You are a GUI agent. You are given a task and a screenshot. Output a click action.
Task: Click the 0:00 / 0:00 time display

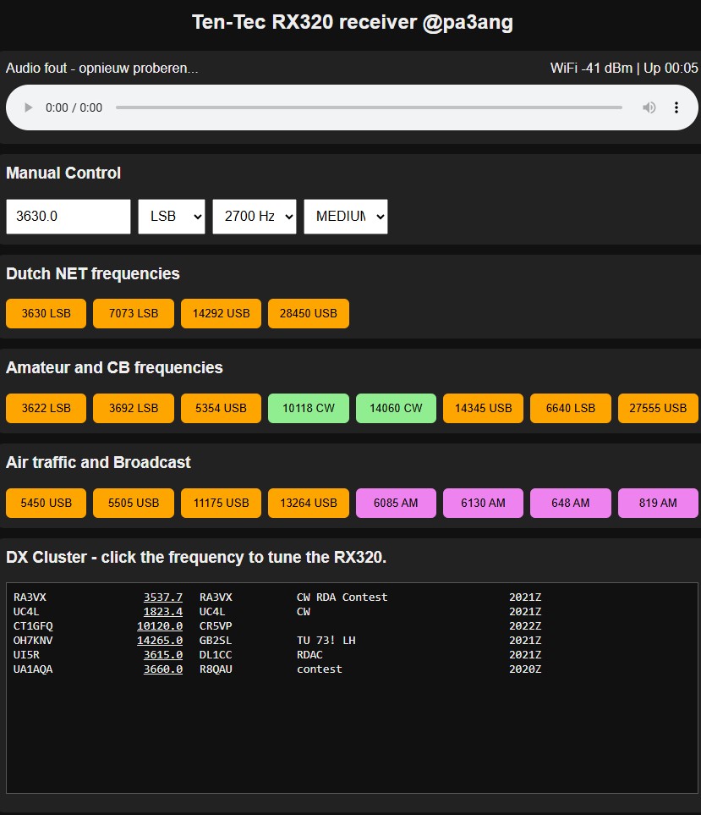click(74, 107)
